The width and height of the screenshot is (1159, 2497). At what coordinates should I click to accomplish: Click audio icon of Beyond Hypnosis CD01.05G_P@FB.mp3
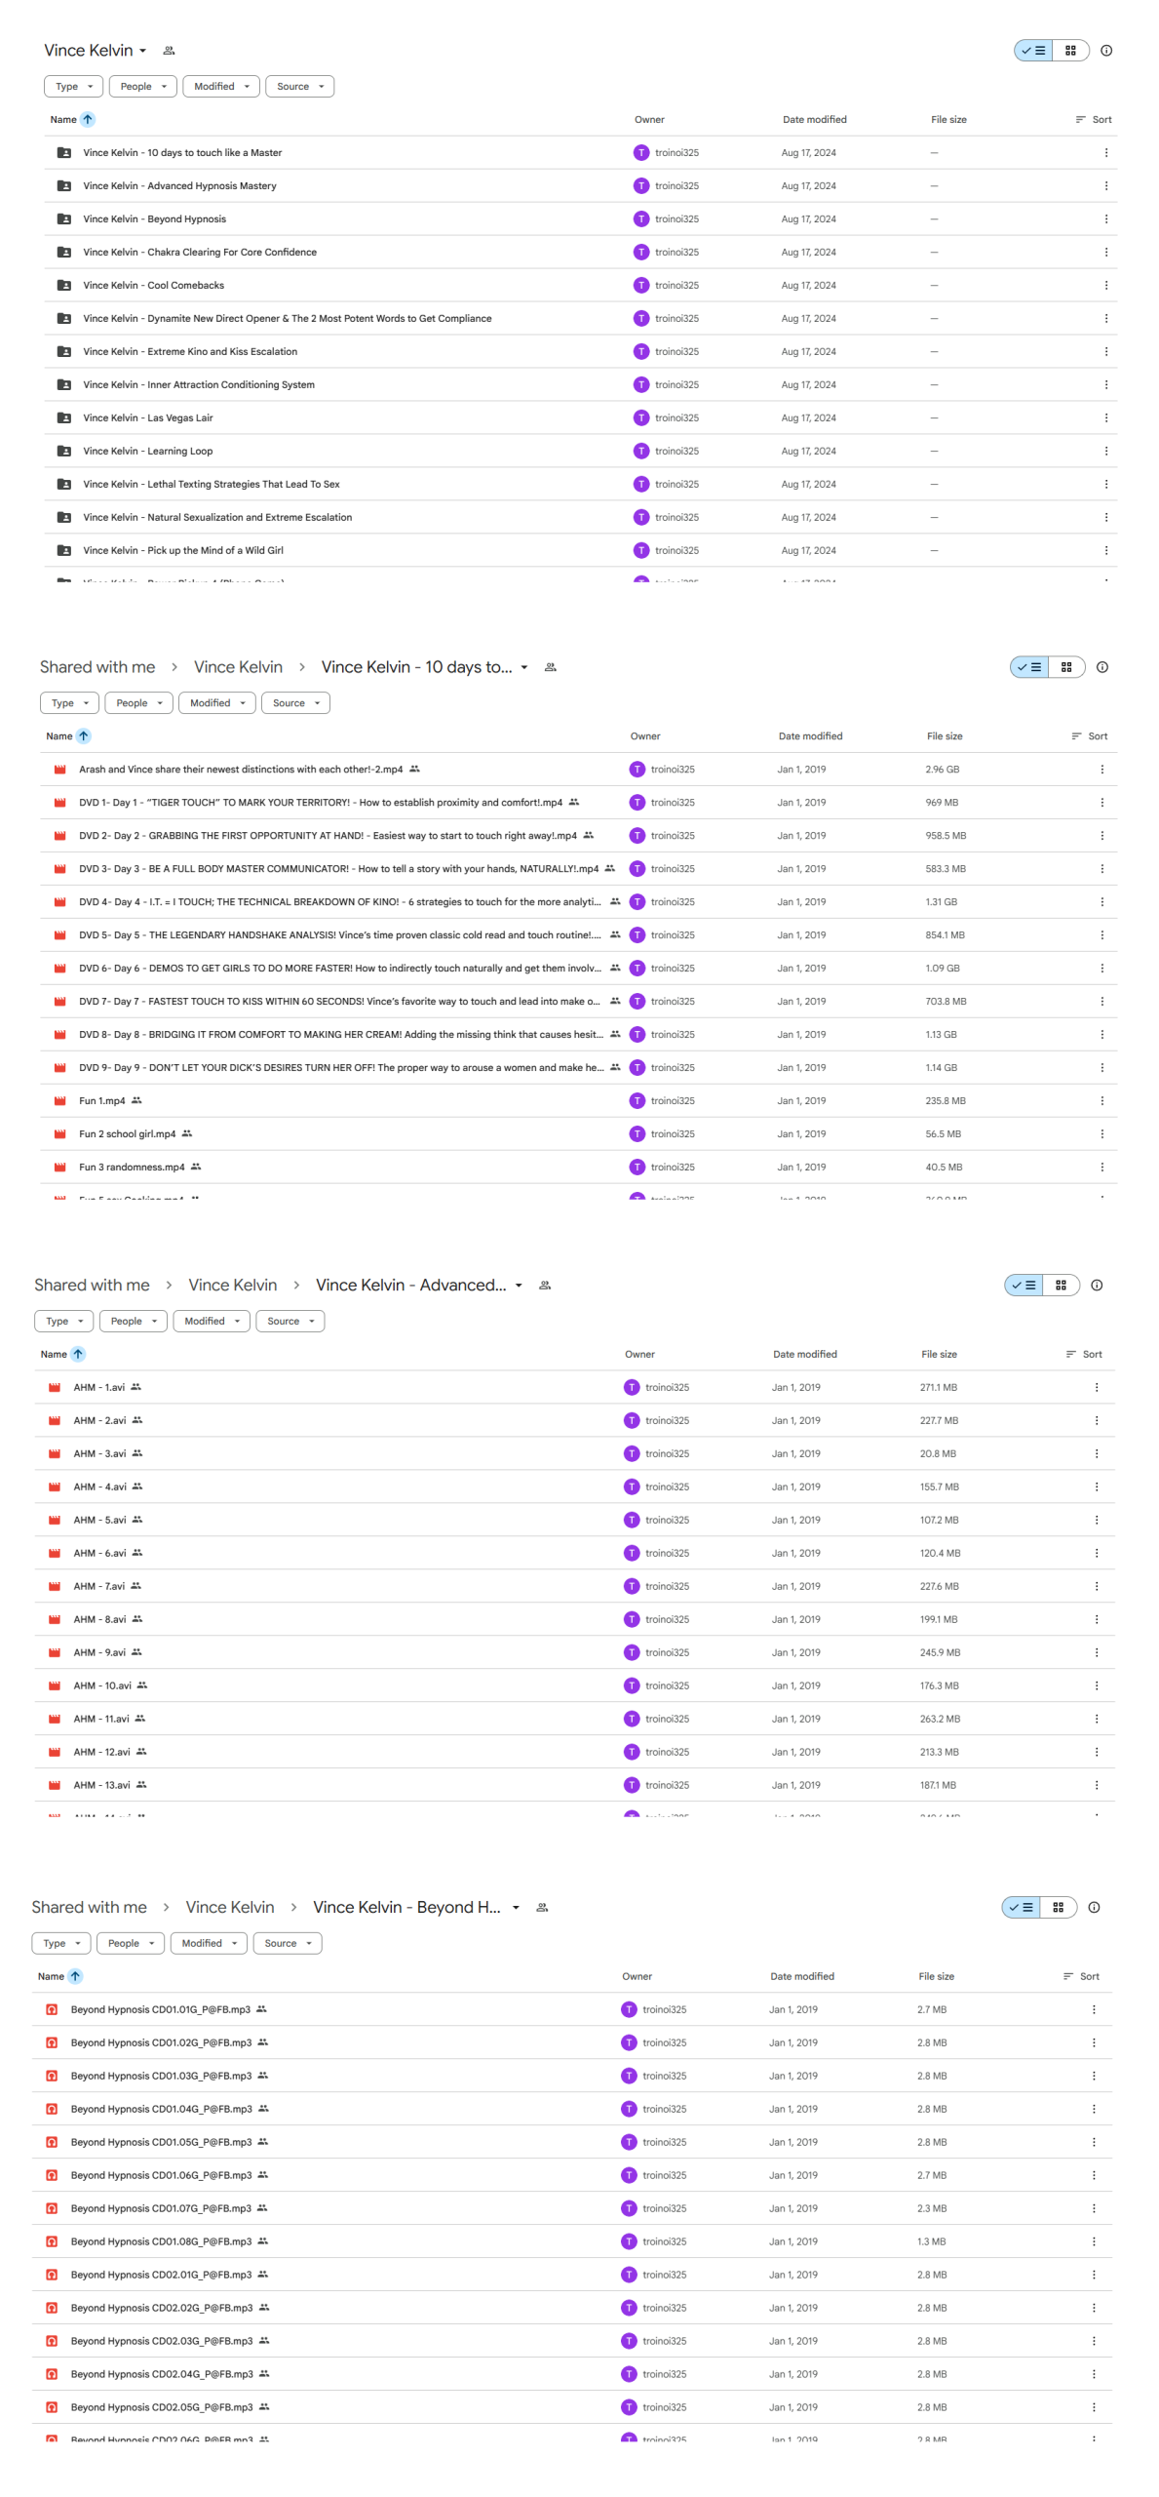pyautogui.click(x=52, y=2142)
